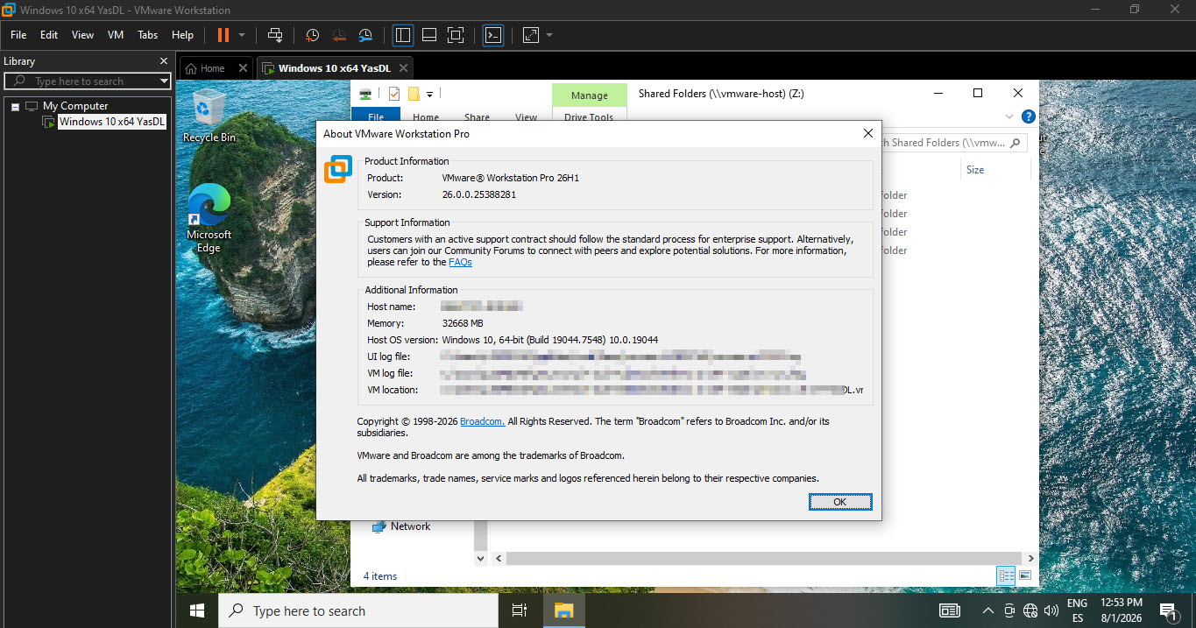Open the Explorer Share ribbon tab
1196x628 pixels.
click(x=478, y=116)
